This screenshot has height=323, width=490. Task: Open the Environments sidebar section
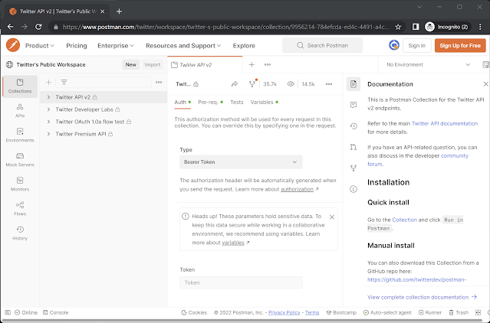(x=20, y=135)
